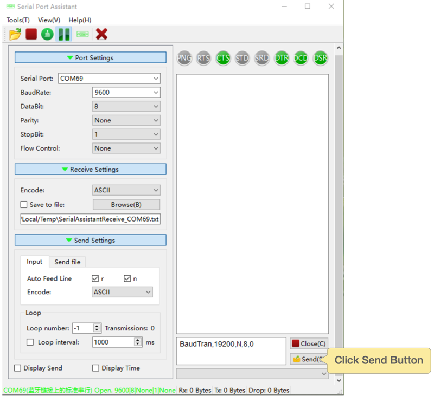
Task: Open the BaudRate dropdown
Action: [x=126, y=93]
